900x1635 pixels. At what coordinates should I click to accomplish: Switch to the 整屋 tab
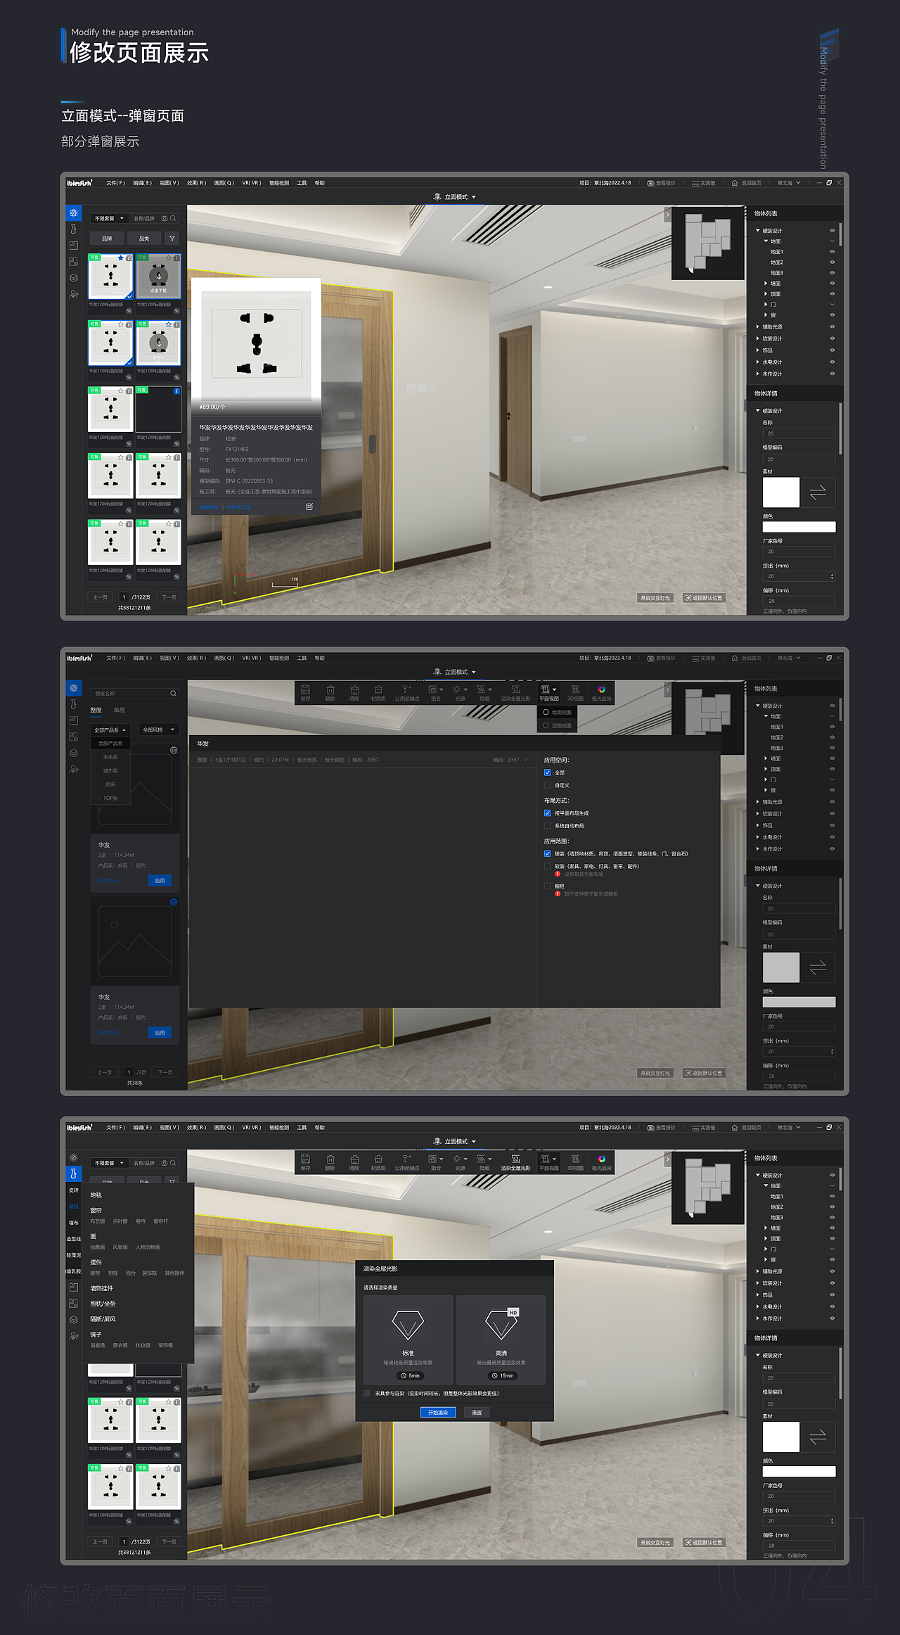[96, 711]
